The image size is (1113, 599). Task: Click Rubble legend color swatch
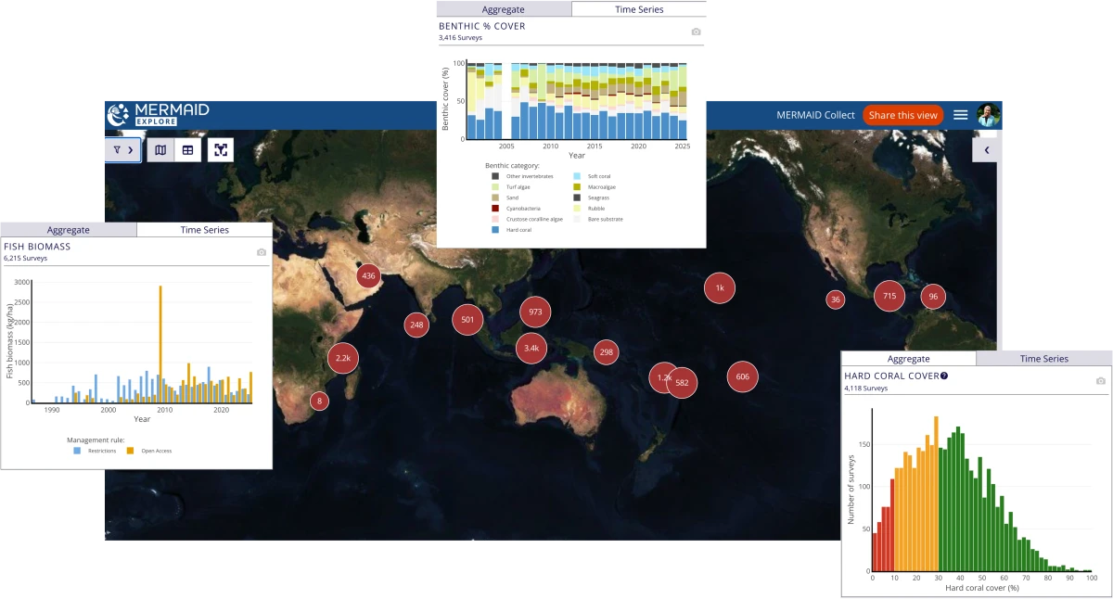coord(577,209)
